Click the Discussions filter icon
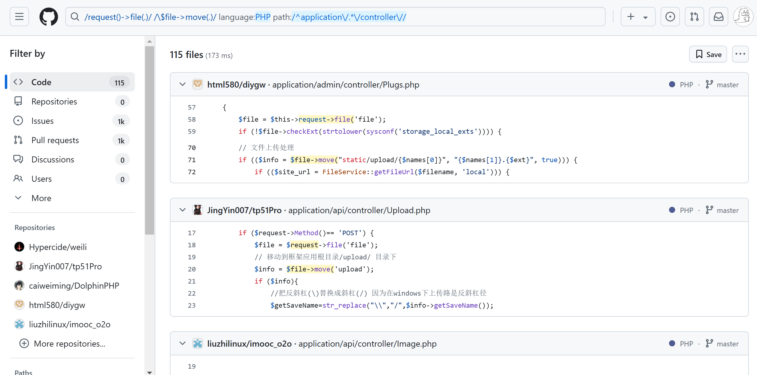Screen dimensions: 757x375 18,159
